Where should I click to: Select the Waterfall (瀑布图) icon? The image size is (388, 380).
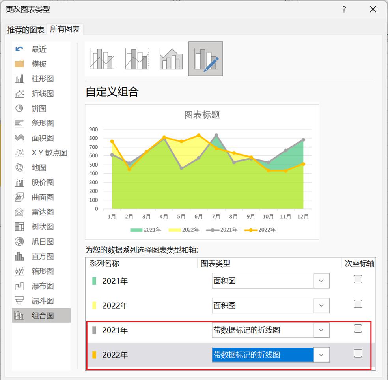click(x=19, y=286)
